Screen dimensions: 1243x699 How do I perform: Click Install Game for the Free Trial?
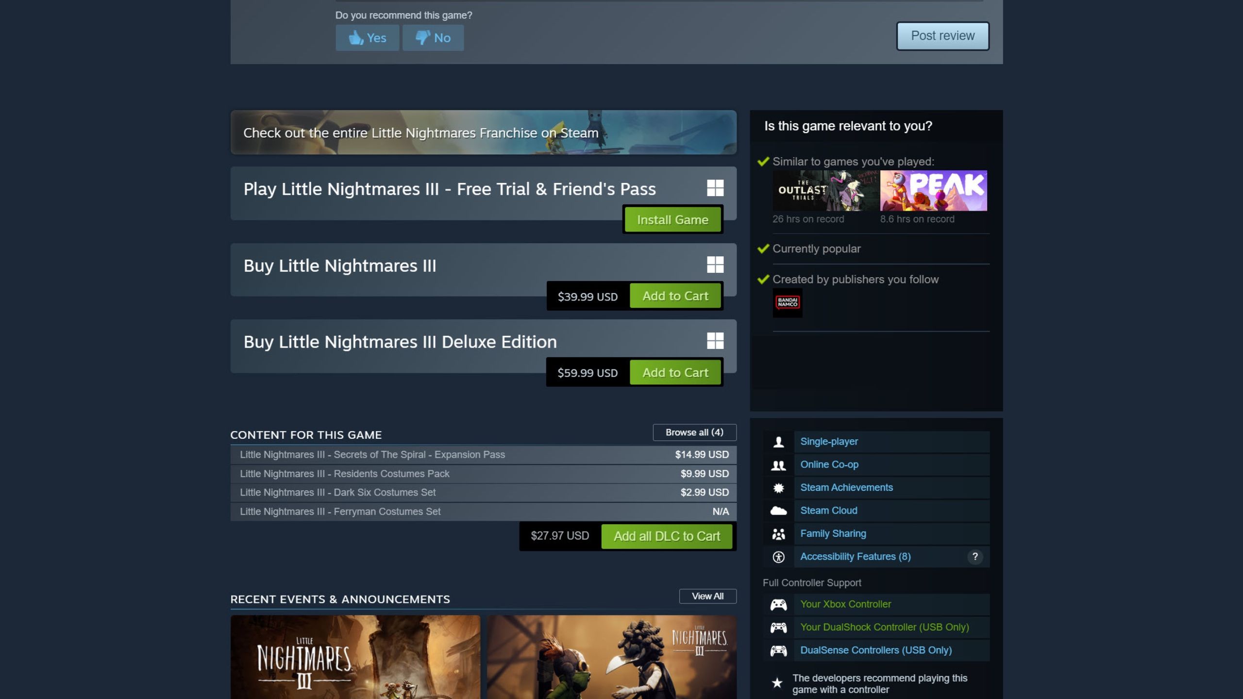pyautogui.click(x=673, y=219)
